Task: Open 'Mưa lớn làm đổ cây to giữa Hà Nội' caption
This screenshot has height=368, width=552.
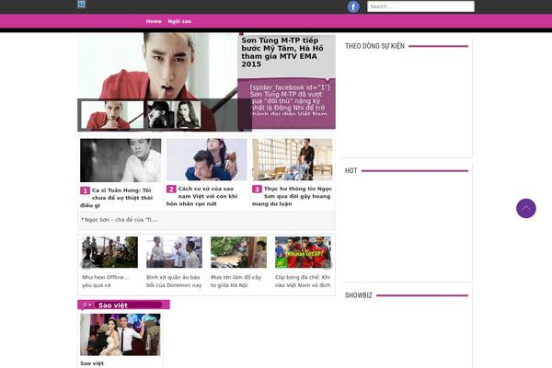Action: click(x=236, y=281)
